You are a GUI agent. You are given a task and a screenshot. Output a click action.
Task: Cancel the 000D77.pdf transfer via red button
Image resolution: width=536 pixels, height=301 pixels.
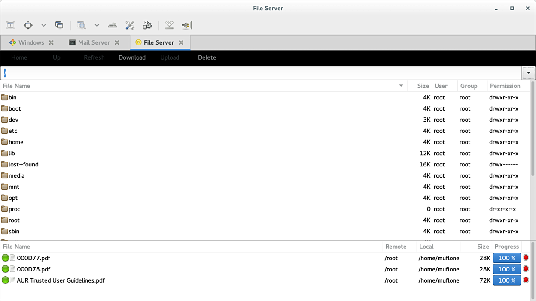(x=526, y=258)
